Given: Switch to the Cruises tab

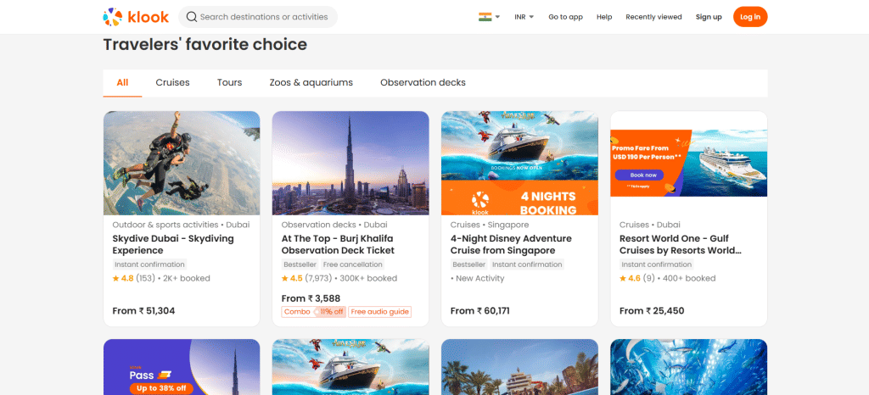Looking at the screenshot, I should [x=172, y=82].
